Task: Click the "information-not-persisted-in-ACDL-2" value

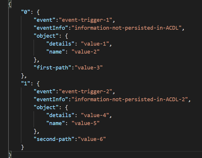Action: pyautogui.click(x=130, y=99)
